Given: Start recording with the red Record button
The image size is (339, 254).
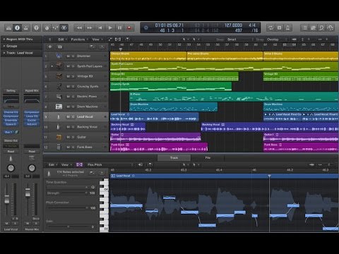Looking at the screenshot, I should (x=129, y=28).
